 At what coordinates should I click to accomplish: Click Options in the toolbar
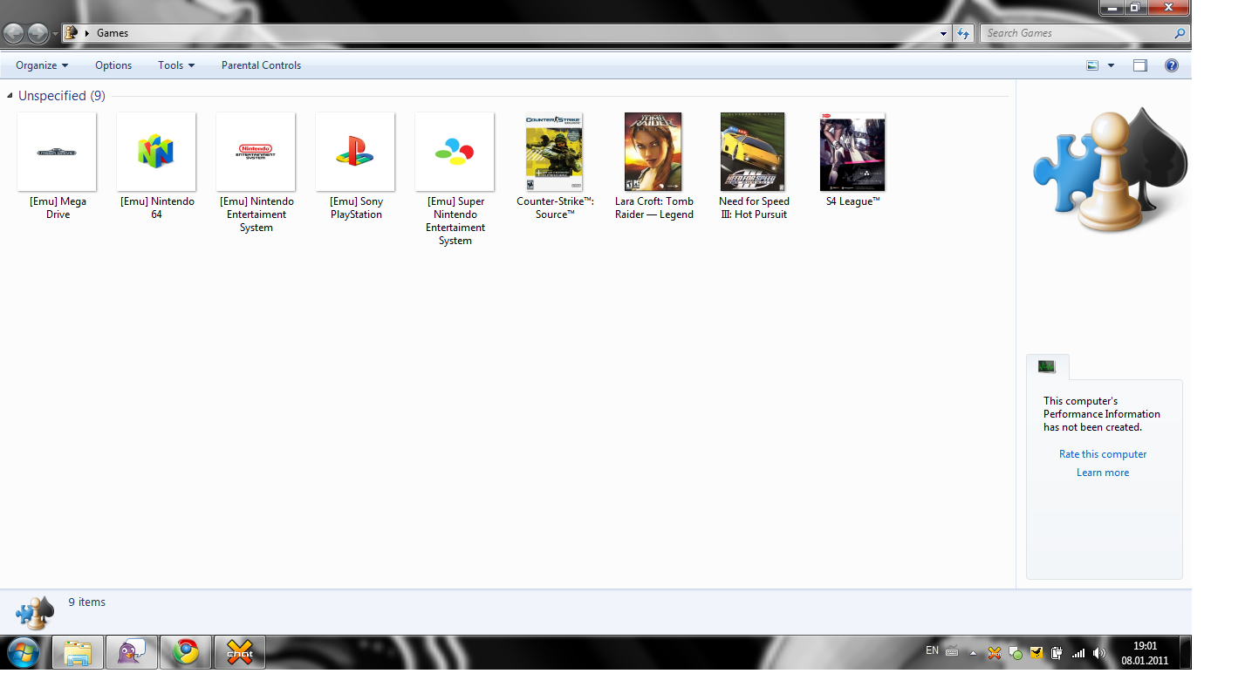pos(113,65)
